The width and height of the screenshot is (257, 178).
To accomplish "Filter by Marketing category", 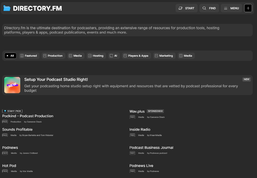I will pyautogui.click(x=164, y=56).
